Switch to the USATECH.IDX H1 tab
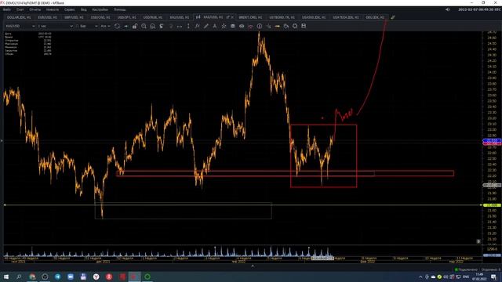This screenshot has width=502, height=282. 346,17
